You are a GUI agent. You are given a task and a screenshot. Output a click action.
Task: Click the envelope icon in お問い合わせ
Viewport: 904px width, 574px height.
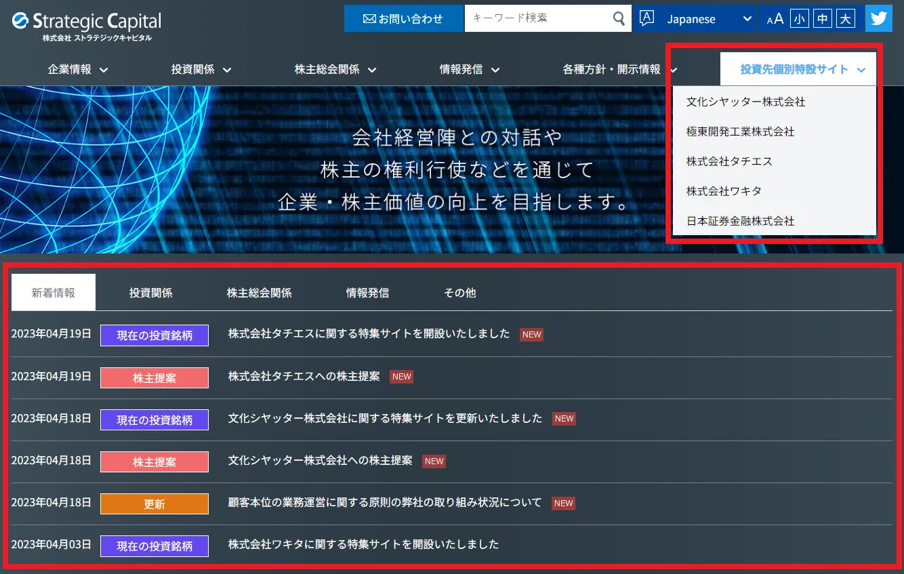click(369, 19)
